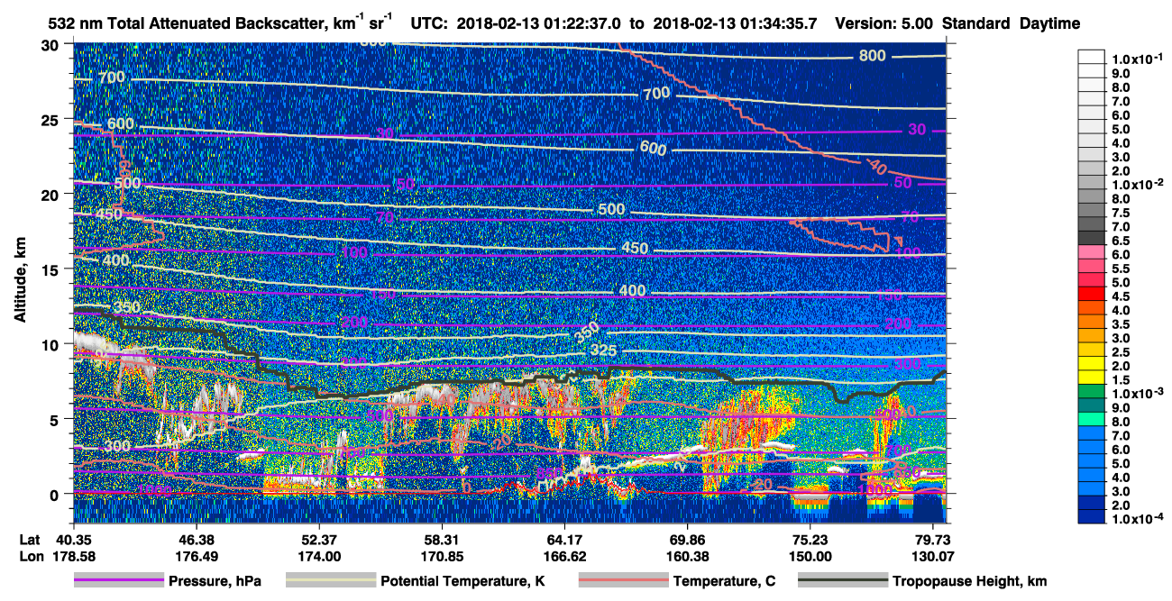This screenshot has height=601, width=1172.
Task: Pick the gray colorbar swatch beside 7.5
Action: 1092,211
